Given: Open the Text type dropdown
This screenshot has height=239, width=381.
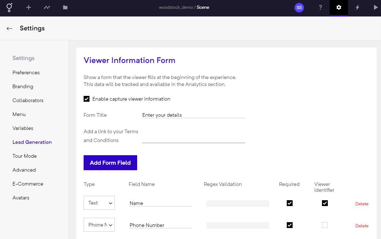Looking at the screenshot, I should pyautogui.click(x=99, y=203).
